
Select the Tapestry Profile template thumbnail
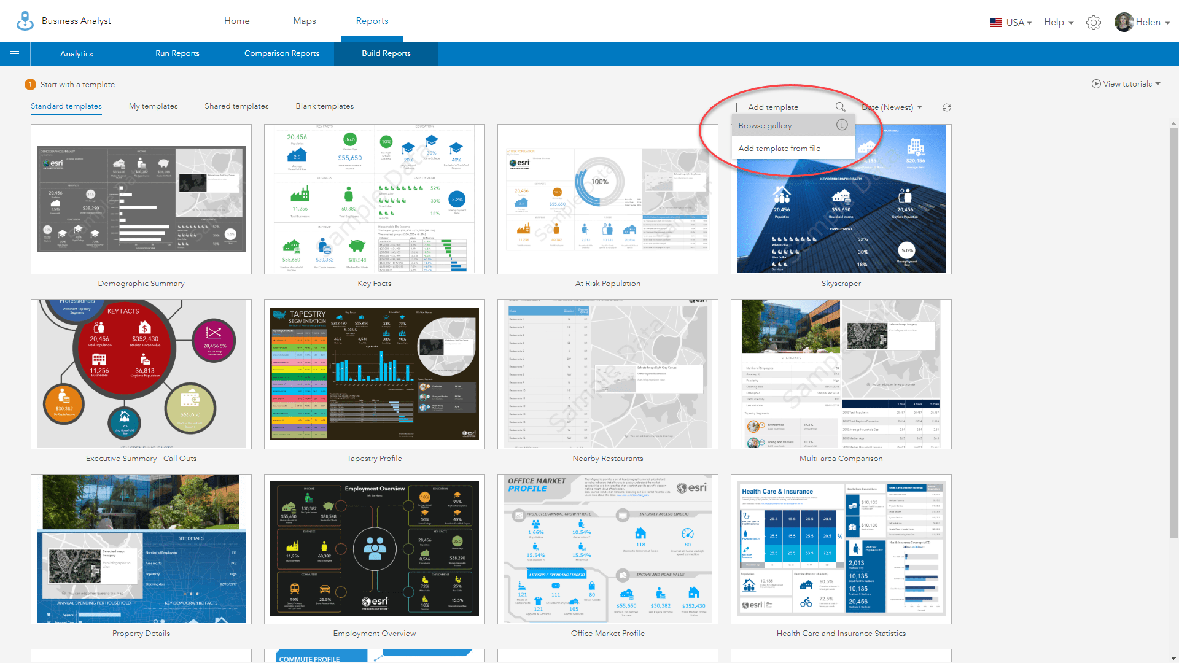click(375, 374)
